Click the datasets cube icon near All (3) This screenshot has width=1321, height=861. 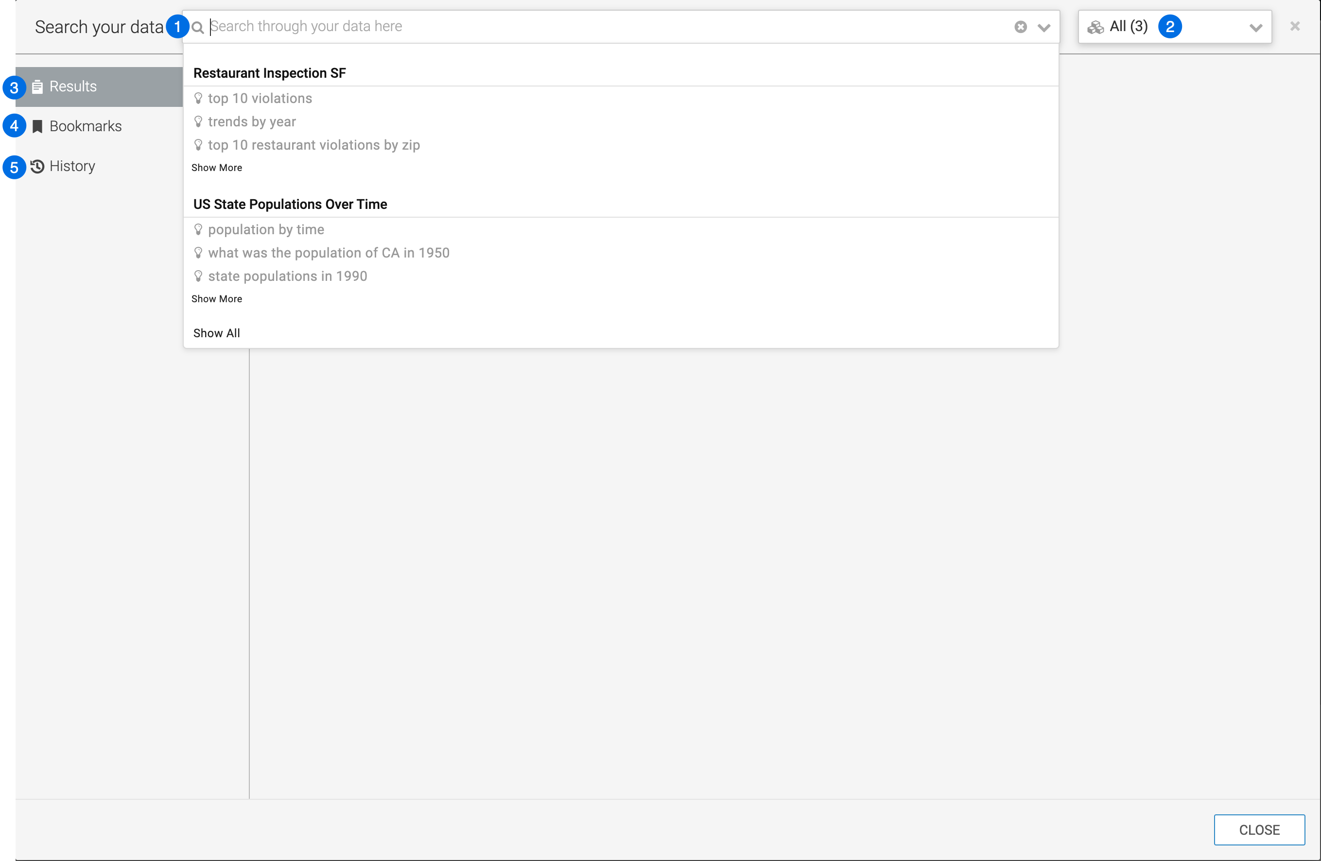click(1095, 27)
